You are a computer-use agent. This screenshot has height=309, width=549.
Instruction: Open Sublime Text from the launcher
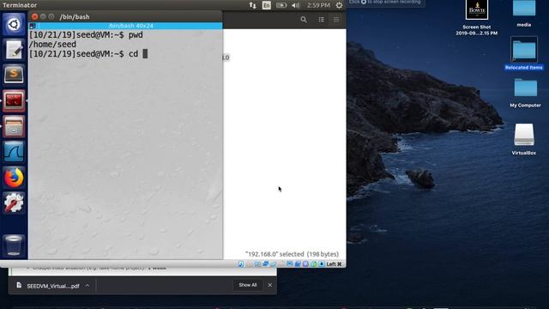pyautogui.click(x=14, y=75)
